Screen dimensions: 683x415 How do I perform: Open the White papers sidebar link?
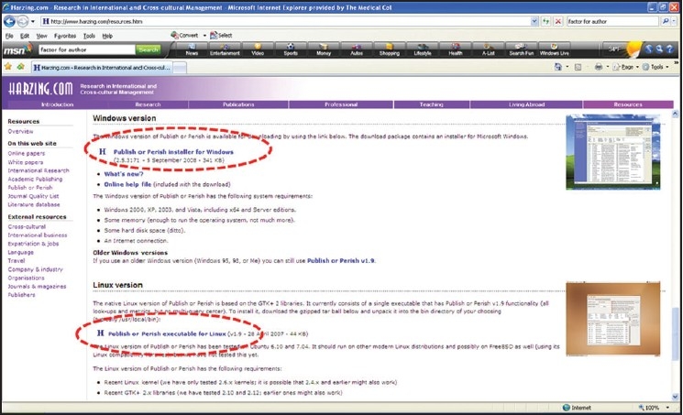(x=26, y=162)
